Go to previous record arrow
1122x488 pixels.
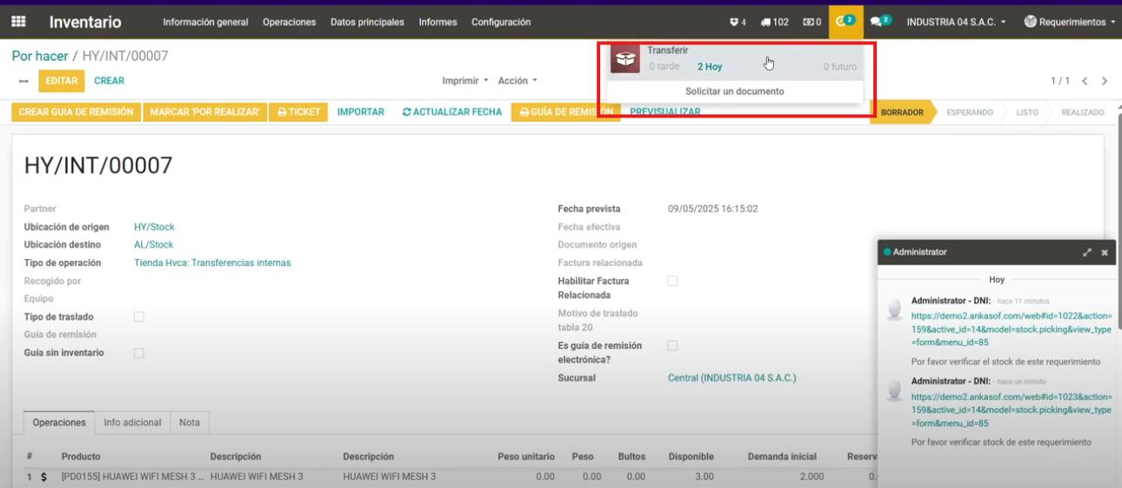(1085, 81)
